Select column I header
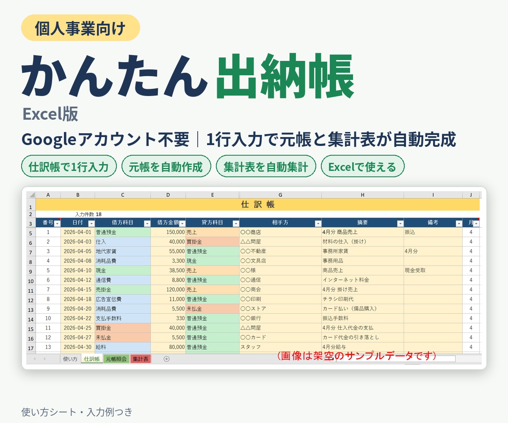The height and width of the screenshot is (423, 508). 433,195
